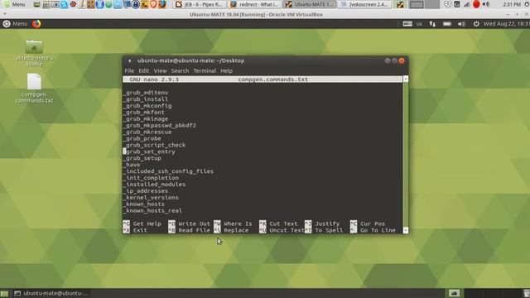
Task: Click the terminal title bar icon
Action: (x=129, y=60)
